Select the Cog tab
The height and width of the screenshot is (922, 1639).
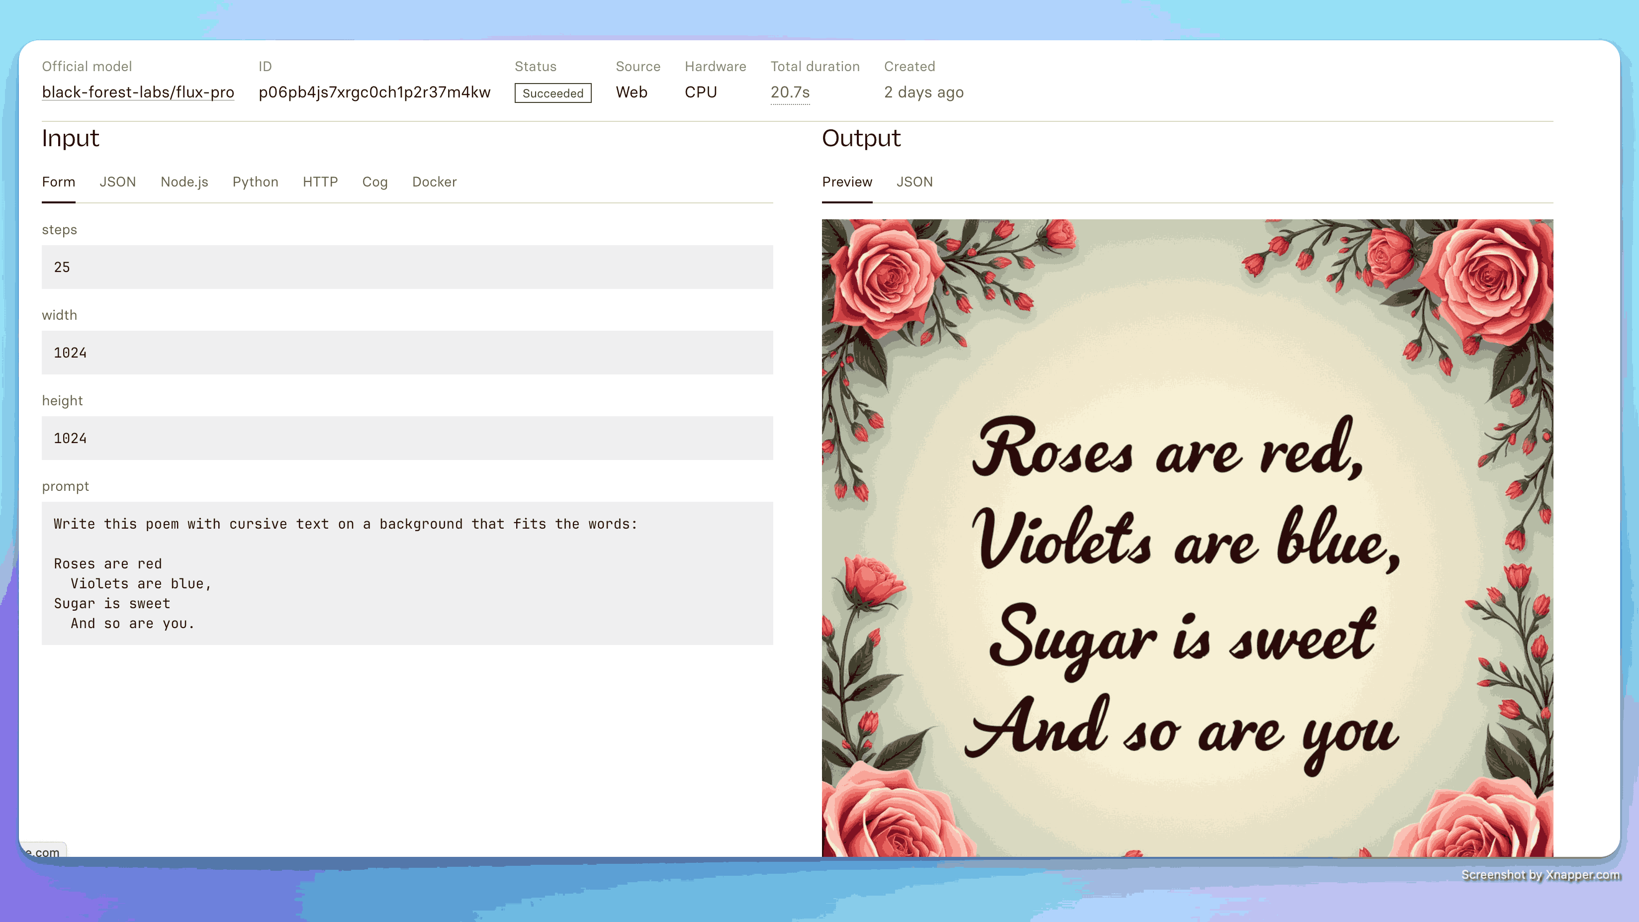(x=375, y=182)
